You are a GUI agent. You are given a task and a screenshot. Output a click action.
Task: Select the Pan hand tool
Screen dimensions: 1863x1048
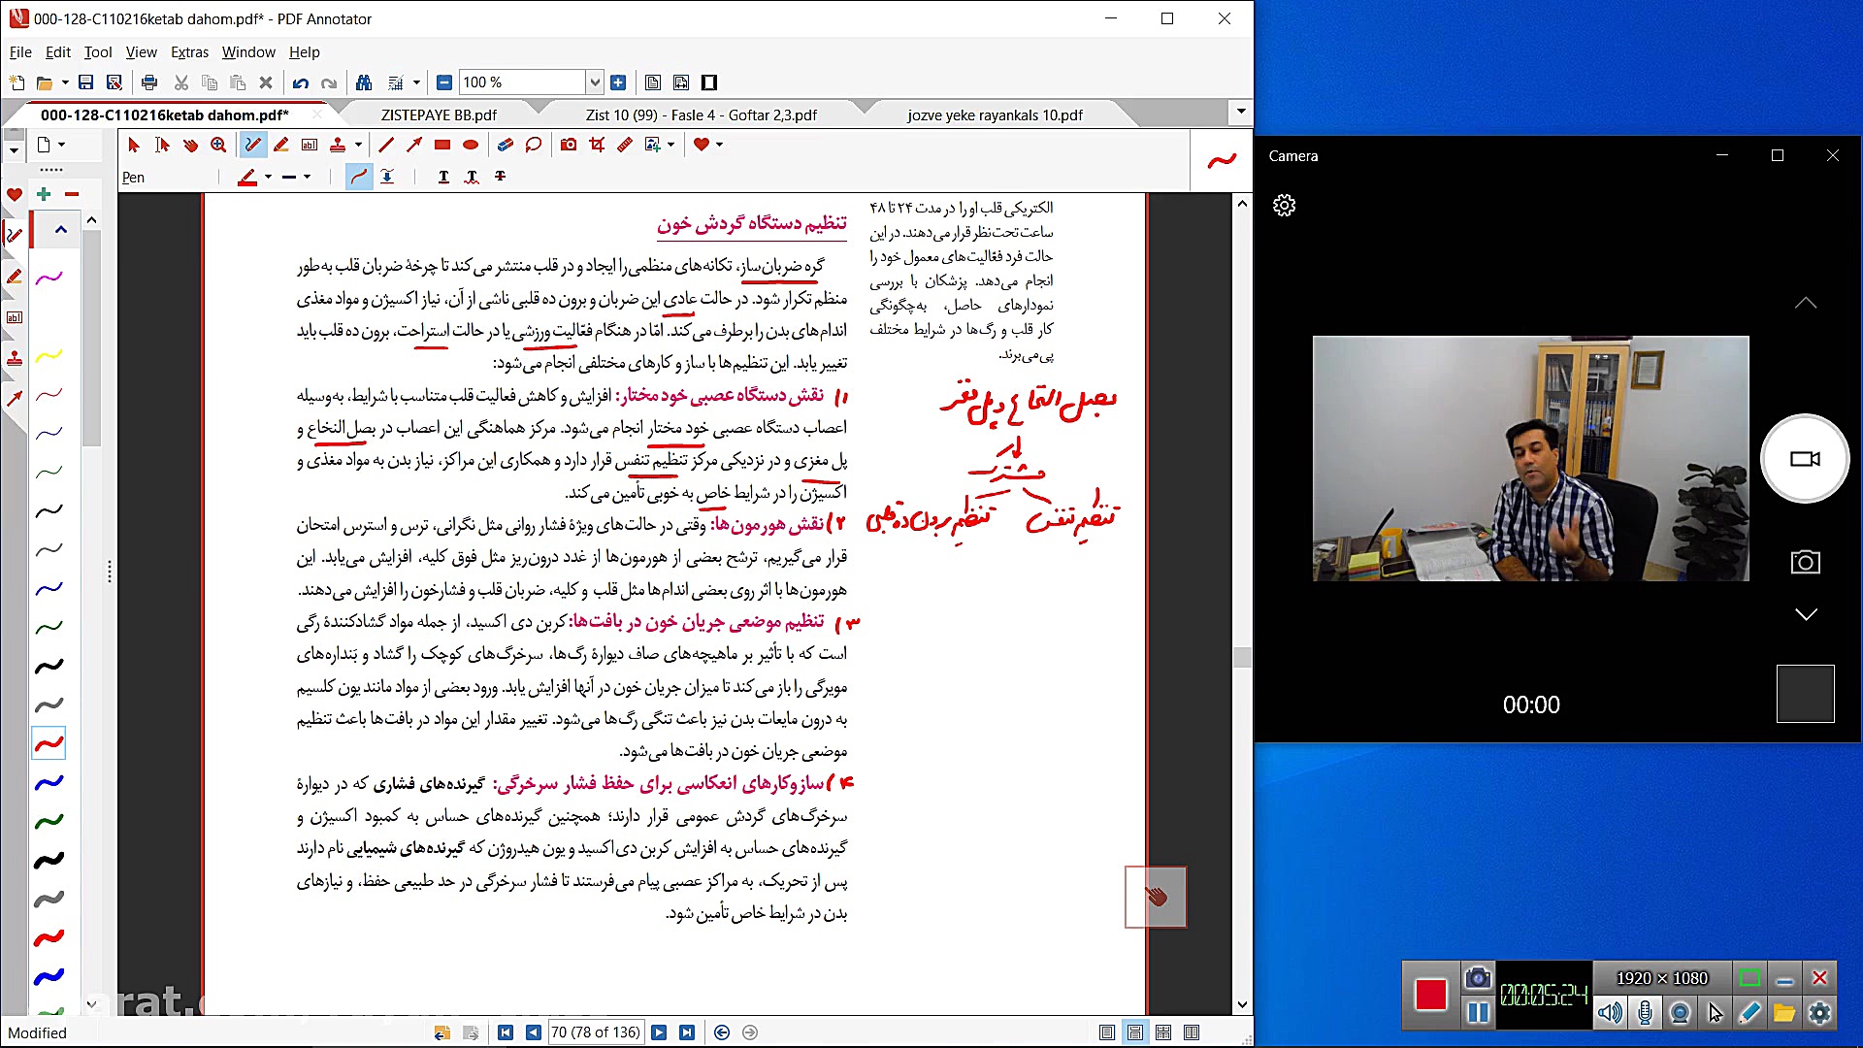click(x=190, y=145)
